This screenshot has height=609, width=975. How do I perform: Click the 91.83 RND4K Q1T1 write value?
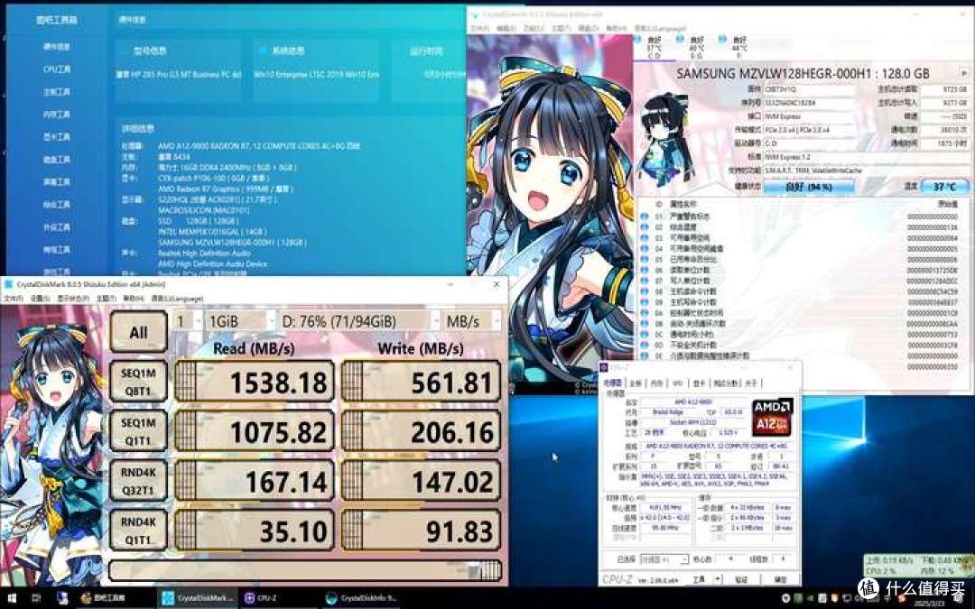[x=421, y=531]
